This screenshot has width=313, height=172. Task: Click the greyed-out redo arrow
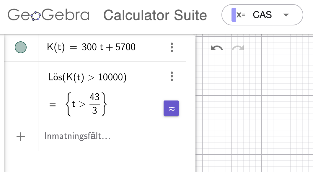[x=238, y=48]
